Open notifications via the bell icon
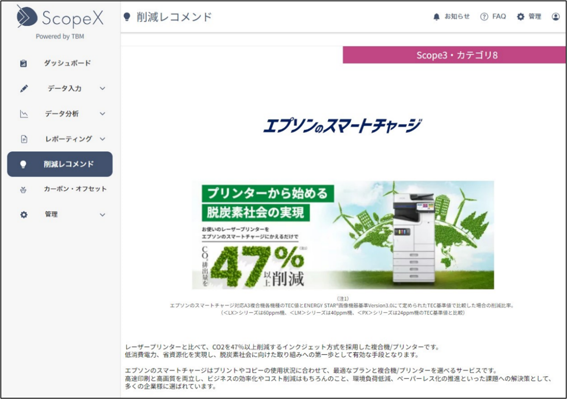 tap(436, 16)
